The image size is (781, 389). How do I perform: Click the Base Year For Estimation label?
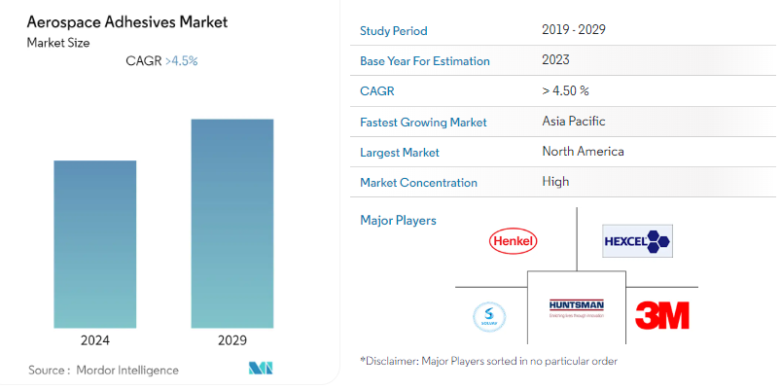tap(424, 61)
